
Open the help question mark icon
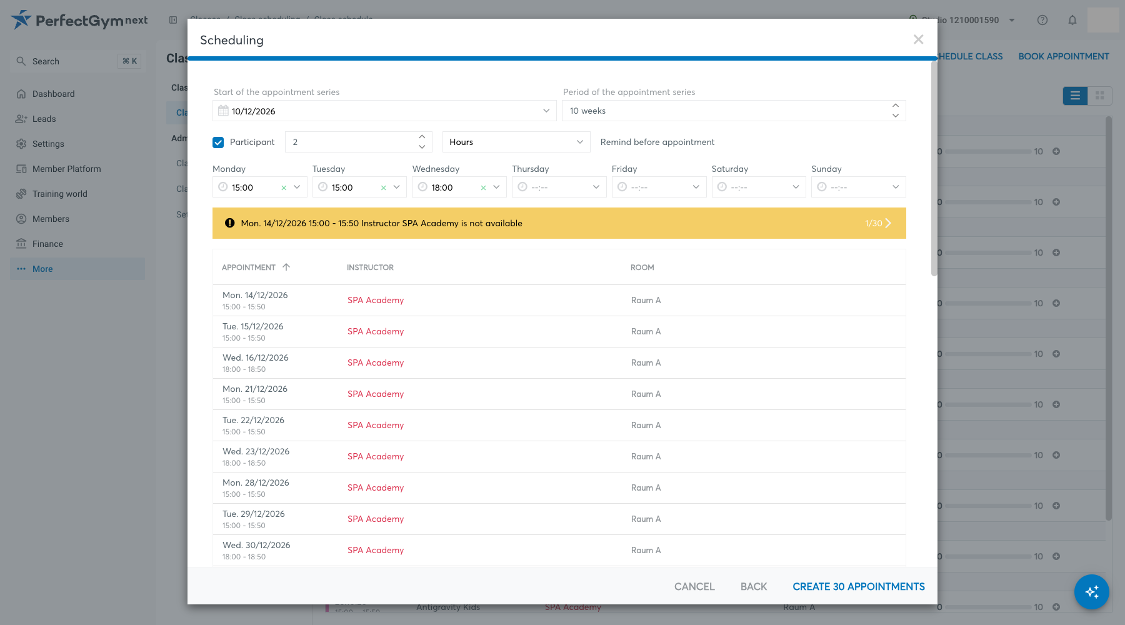1042,20
